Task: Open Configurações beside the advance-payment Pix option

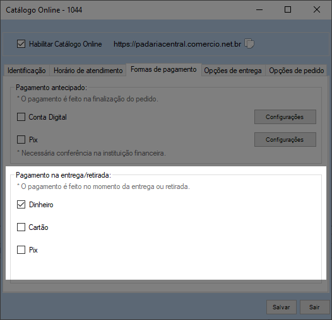Action: [x=285, y=139]
